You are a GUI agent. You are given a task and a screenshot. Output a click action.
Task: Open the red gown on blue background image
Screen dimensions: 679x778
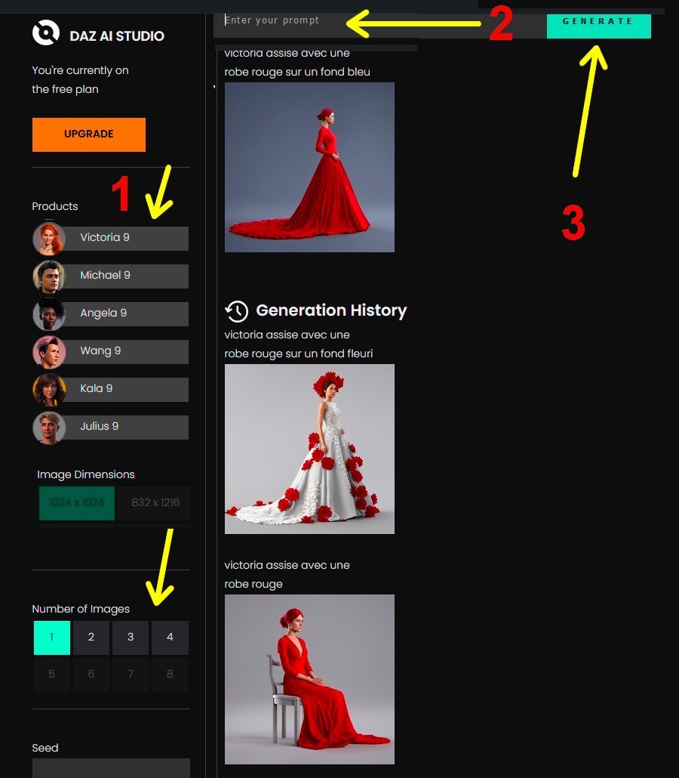[x=309, y=167]
